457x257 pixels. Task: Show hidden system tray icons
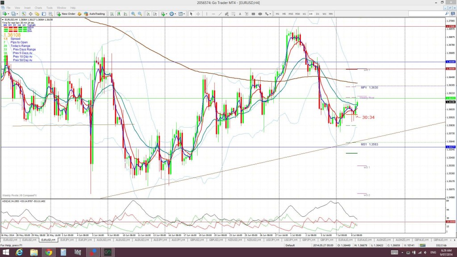402,253
